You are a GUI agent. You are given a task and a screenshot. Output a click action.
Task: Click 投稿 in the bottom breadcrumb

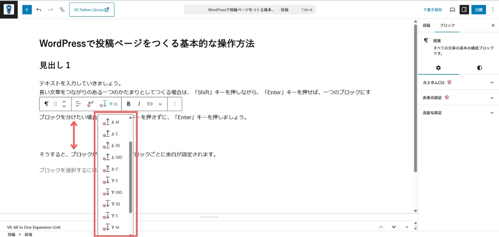point(11,235)
